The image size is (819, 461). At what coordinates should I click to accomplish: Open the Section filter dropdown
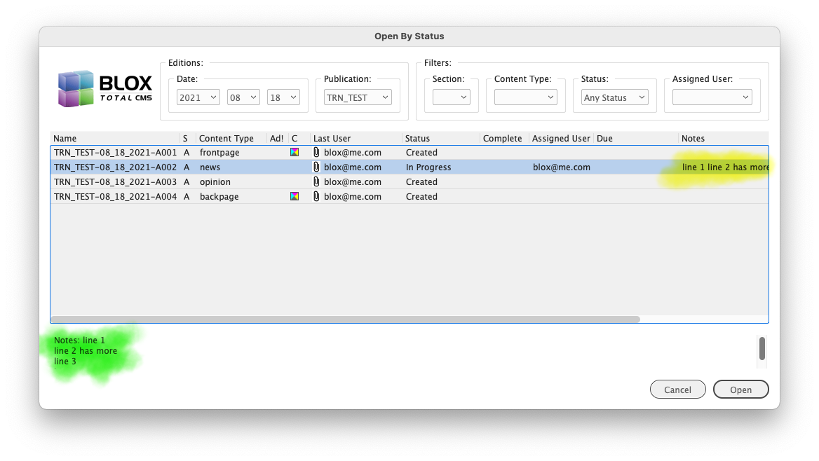[x=452, y=97]
